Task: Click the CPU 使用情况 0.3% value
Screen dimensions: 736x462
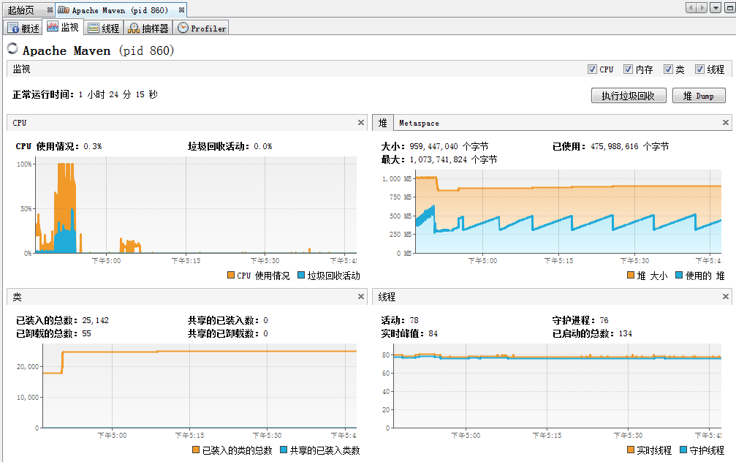Action: [x=93, y=146]
